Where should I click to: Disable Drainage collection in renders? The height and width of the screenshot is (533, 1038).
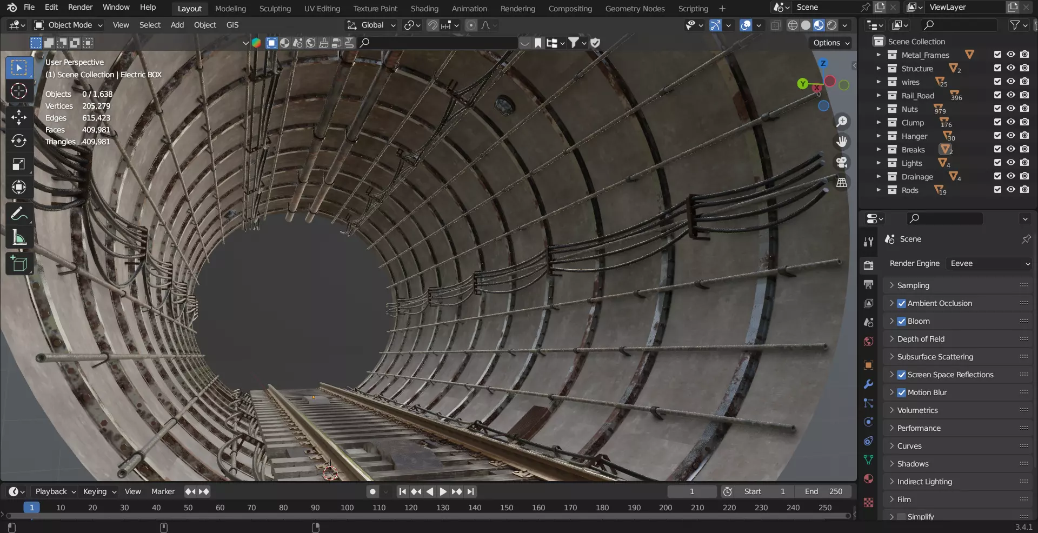pyautogui.click(x=1024, y=176)
